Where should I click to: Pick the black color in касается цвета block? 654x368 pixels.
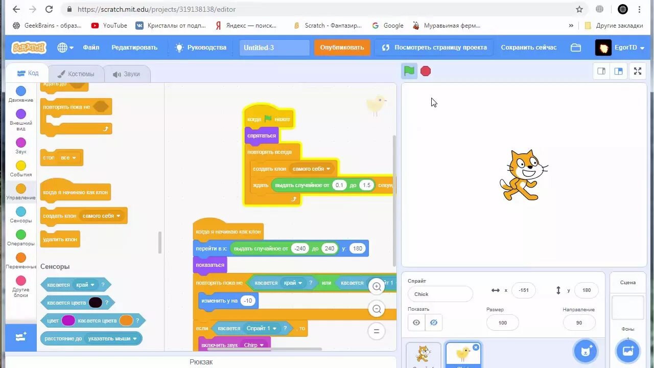pyautogui.click(x=96, y=303)
